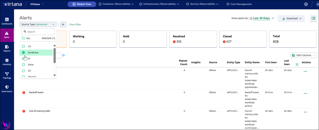Open Topology in the sidebar
The height and width of the screenshot is (130, 319).
pyautogui.click(x=7, y=75)
